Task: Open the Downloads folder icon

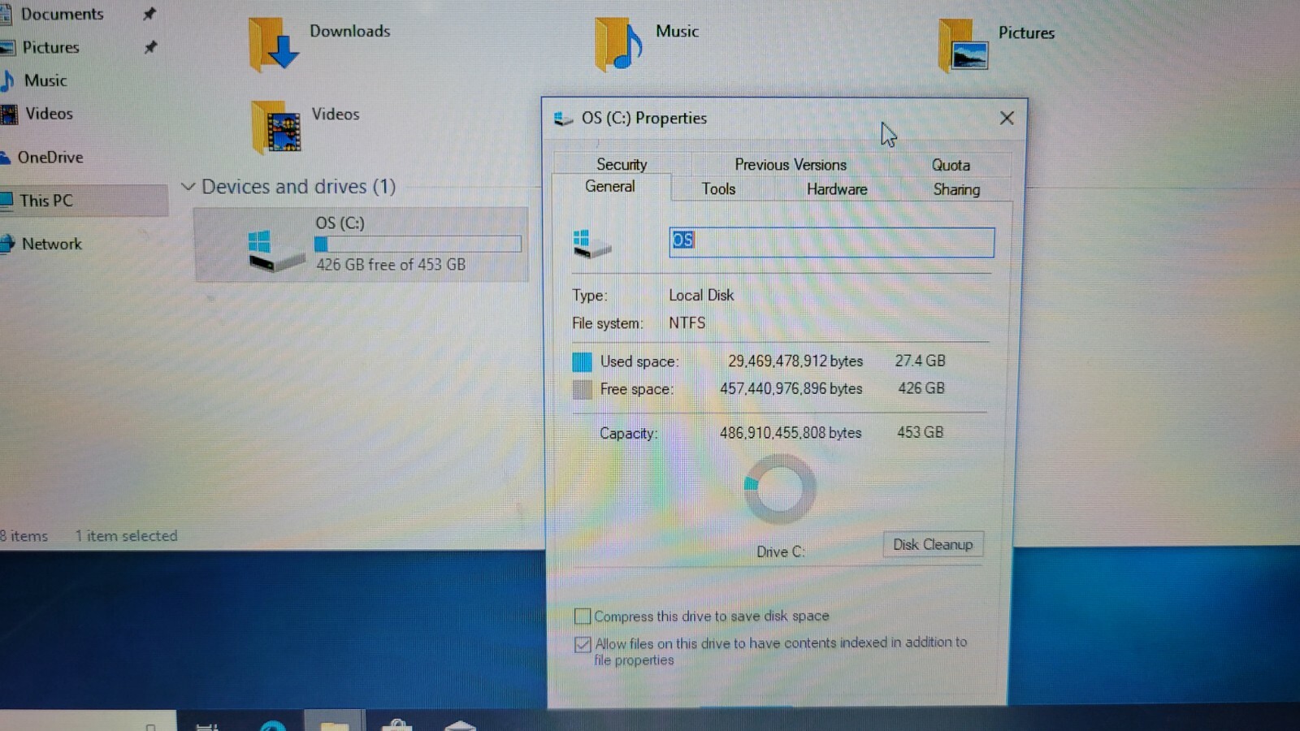Action: [x=273, y=45]
